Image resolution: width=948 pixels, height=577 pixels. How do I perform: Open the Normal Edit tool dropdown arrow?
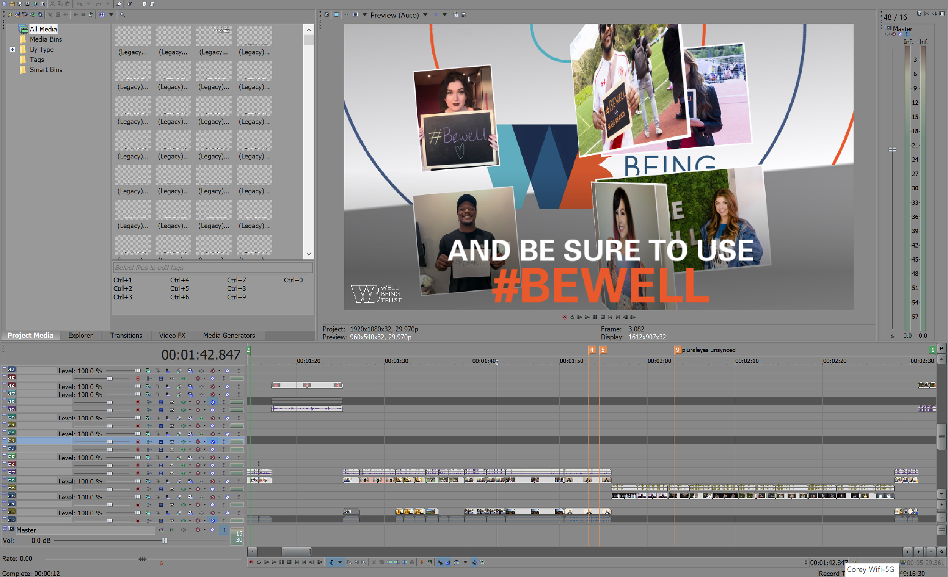tap(340, 562)
